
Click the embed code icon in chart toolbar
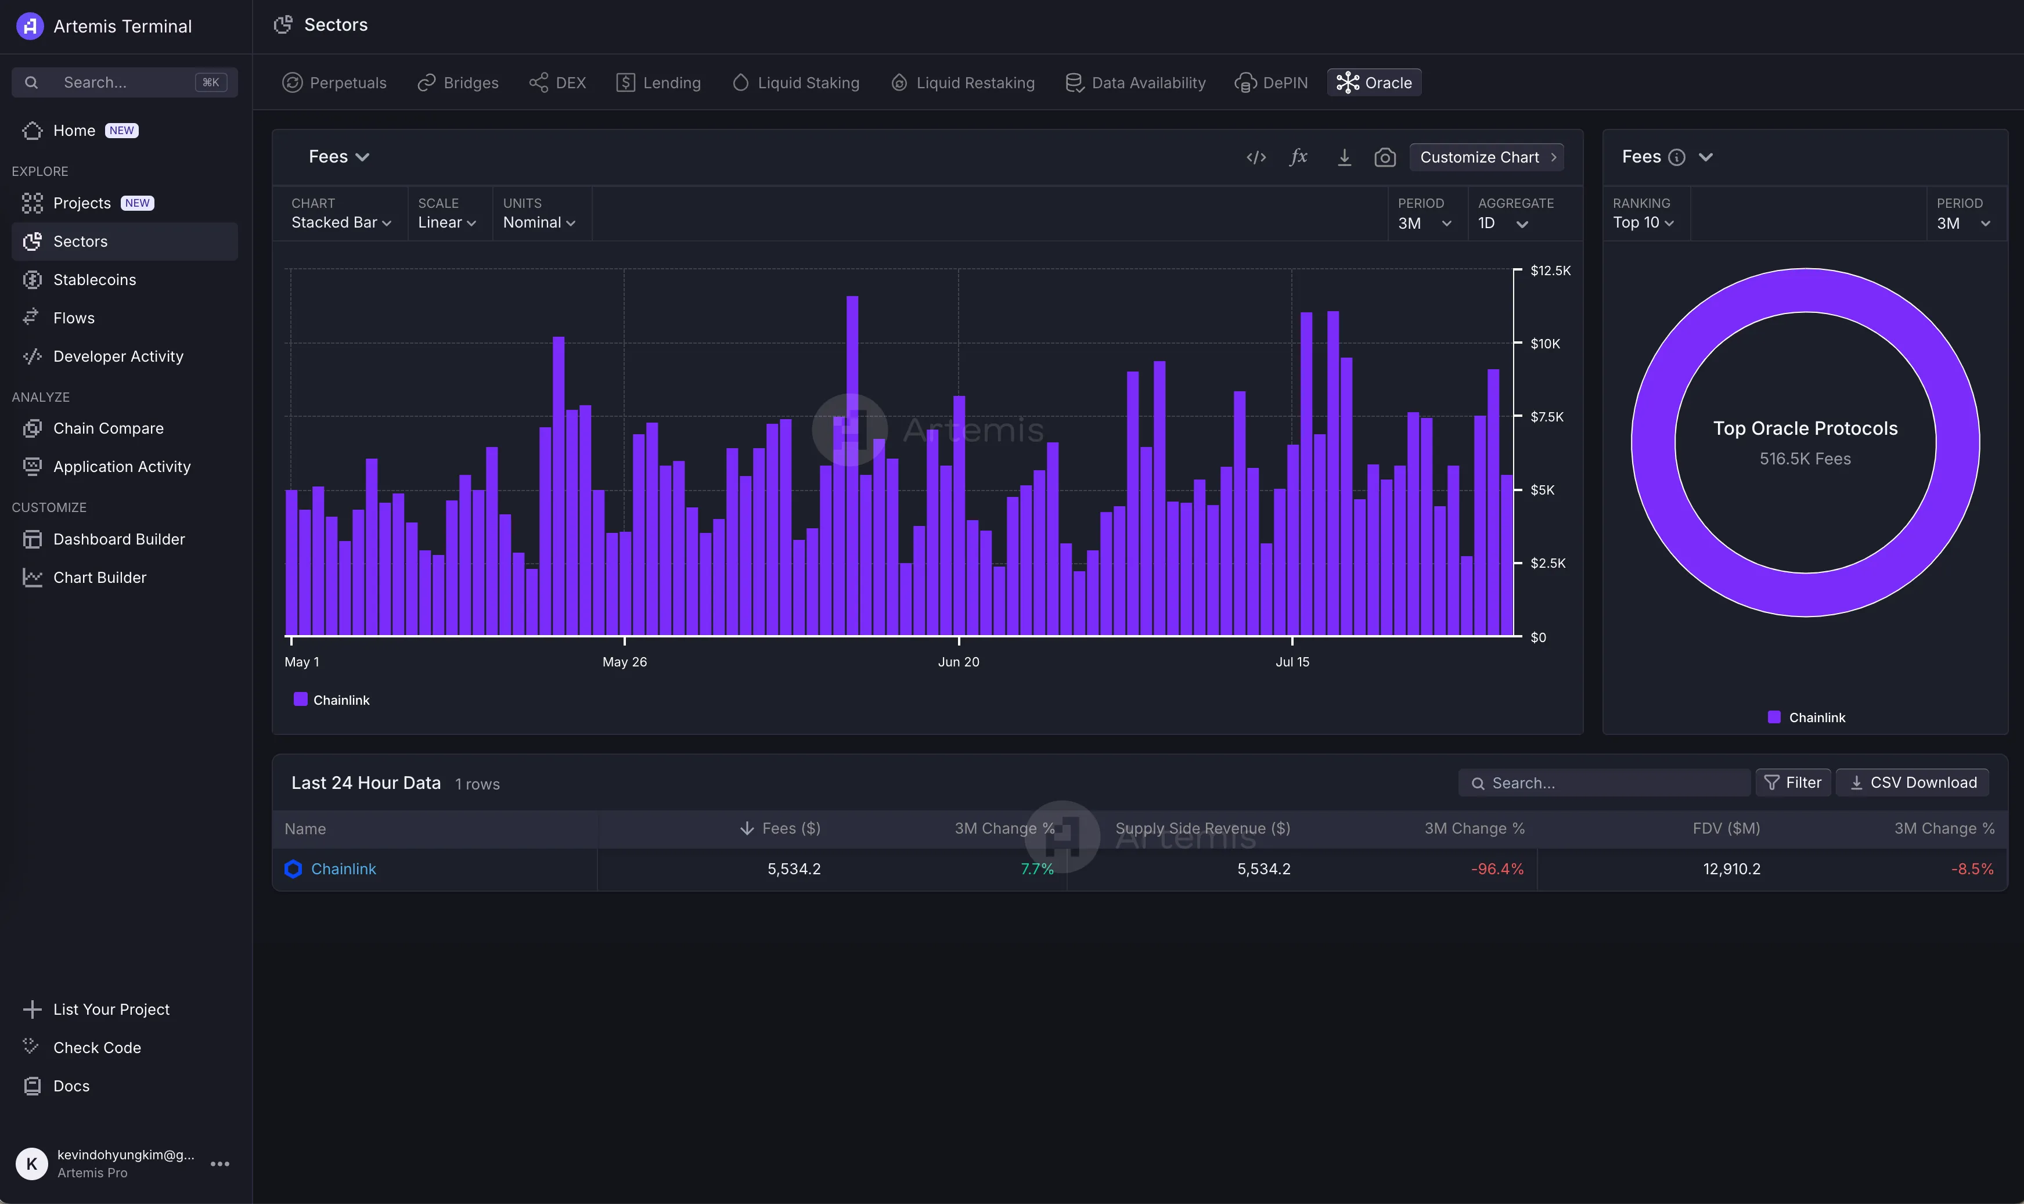1256,157
